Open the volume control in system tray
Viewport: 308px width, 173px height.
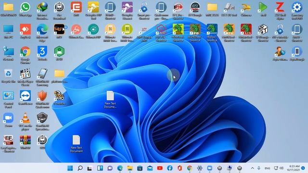pyautogui.click(x=282, y=168)
